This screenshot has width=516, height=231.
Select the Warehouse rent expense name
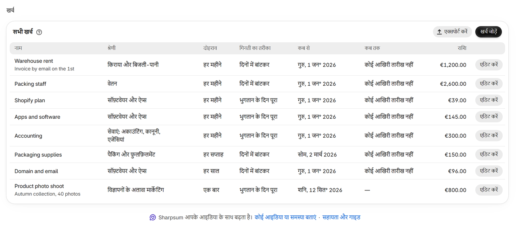tap(34, 61)
